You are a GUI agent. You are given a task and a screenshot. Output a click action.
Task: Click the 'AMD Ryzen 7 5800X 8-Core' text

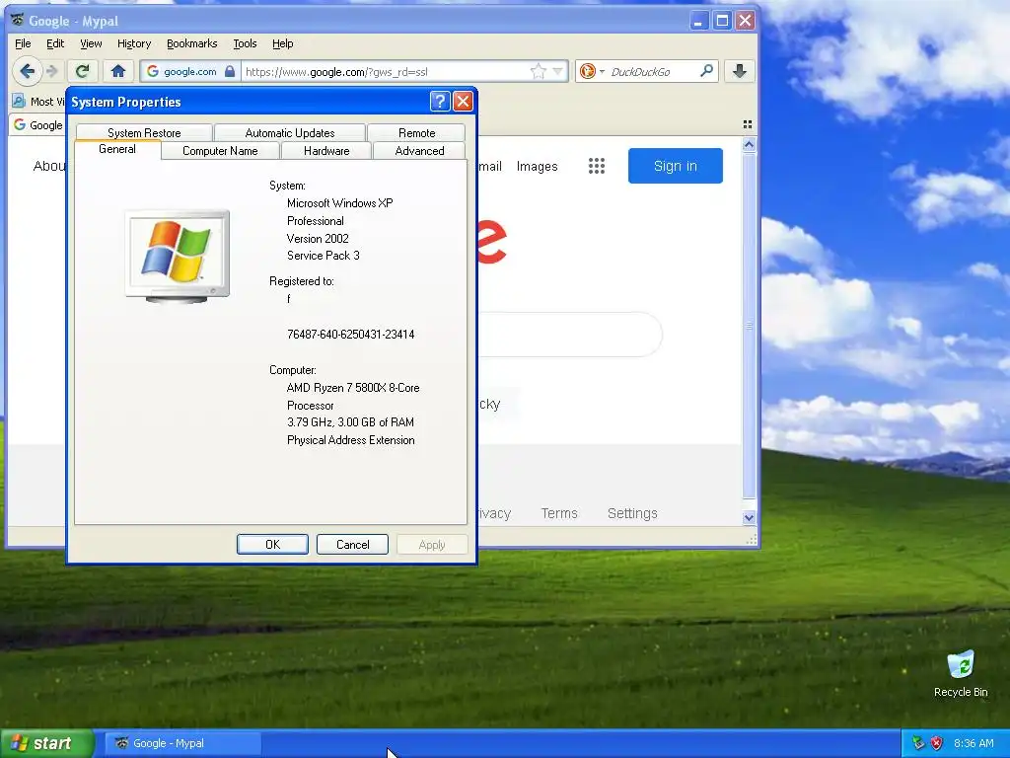tap(353, 388)
